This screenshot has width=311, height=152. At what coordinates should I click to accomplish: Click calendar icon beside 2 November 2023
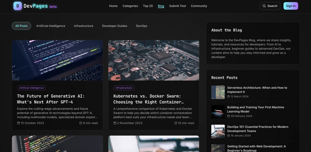click(x=115, y=123)
